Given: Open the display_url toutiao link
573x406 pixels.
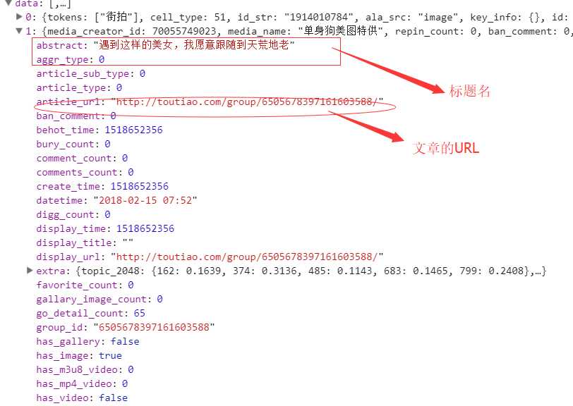Looking at the screenshot, I should coord(247,257).
